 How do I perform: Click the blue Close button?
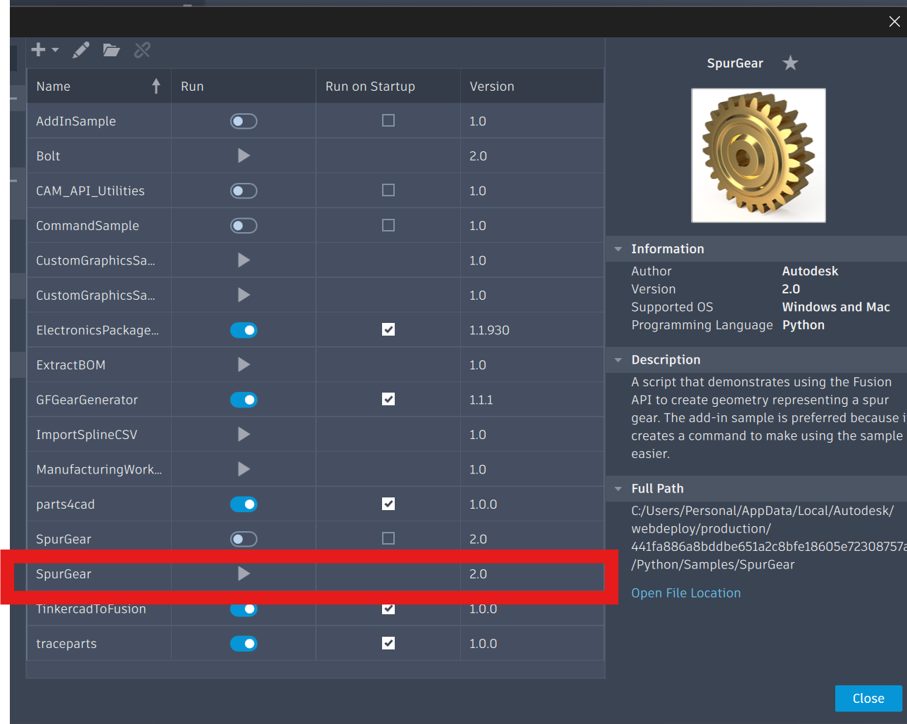[868, 699]
